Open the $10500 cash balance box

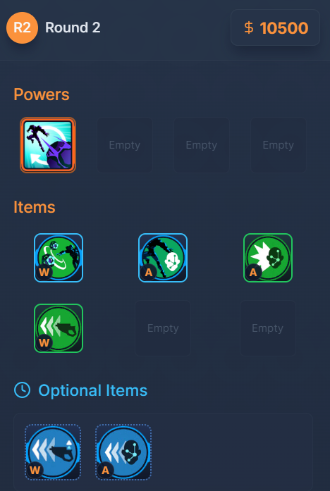coord(275,27)
